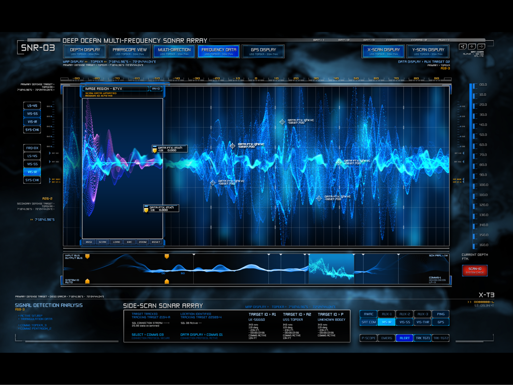Image resolution: width=513 pixels, height=385 pixels.
Task: Click the four-way move arrows icon
Action: point(481,47)
